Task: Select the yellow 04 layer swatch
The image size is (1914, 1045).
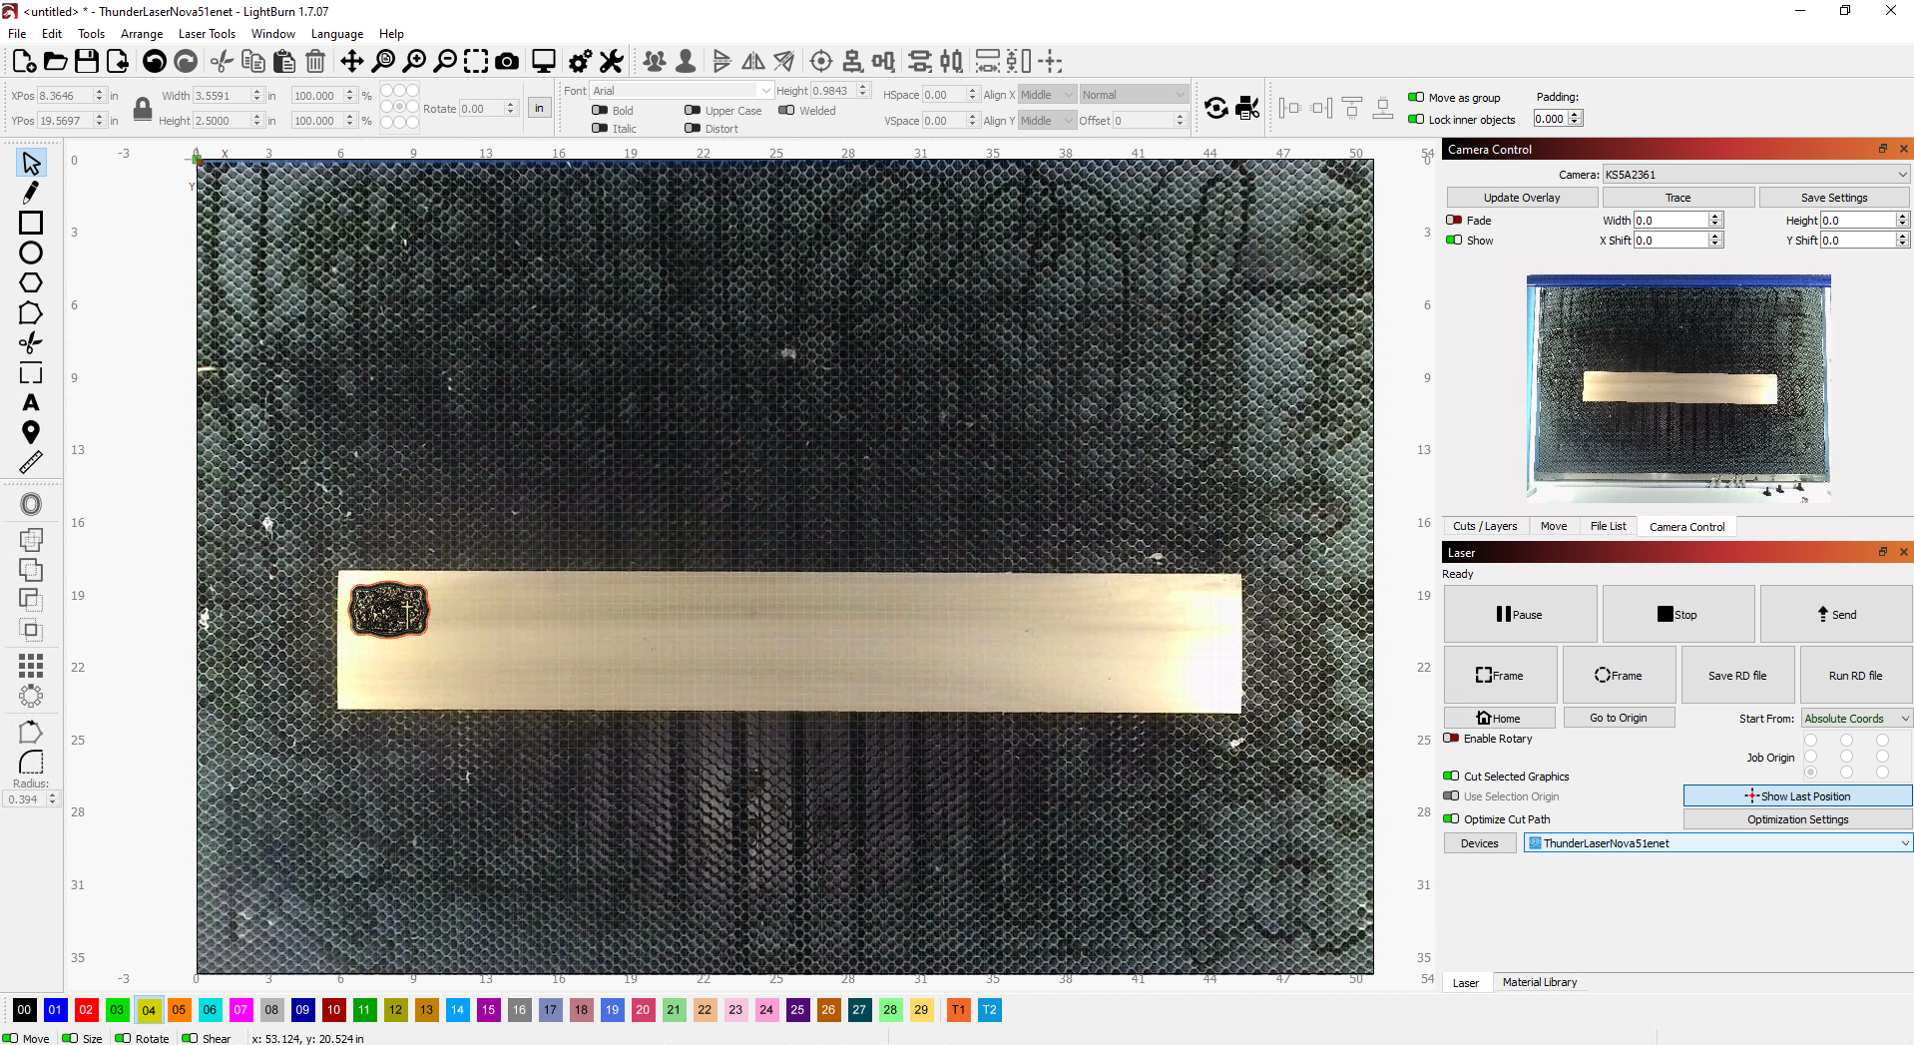Action: (x=148, y=1010)
